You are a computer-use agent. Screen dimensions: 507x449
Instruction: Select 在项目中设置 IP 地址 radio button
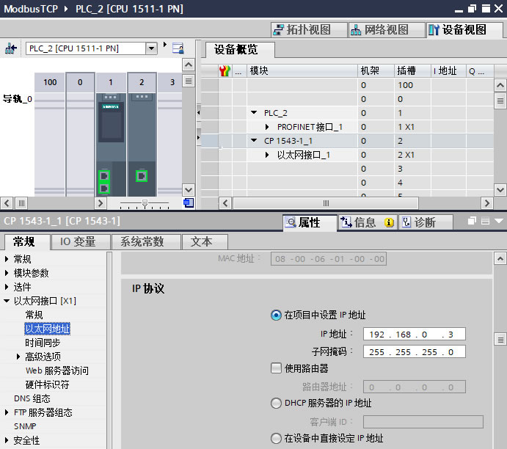(276, 315)
